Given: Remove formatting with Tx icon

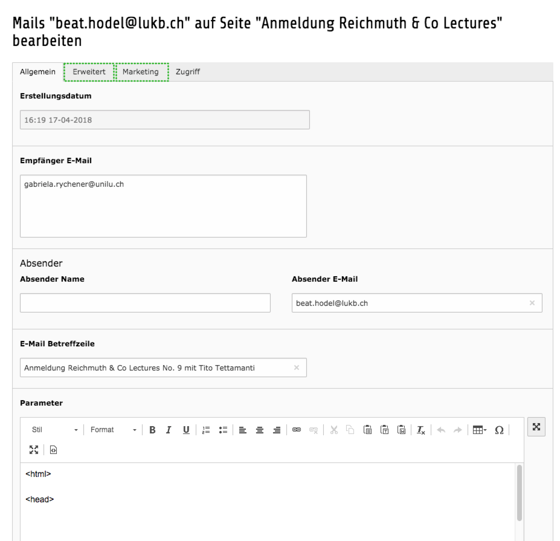Looking at the screenshot, I should coord(421,430).
